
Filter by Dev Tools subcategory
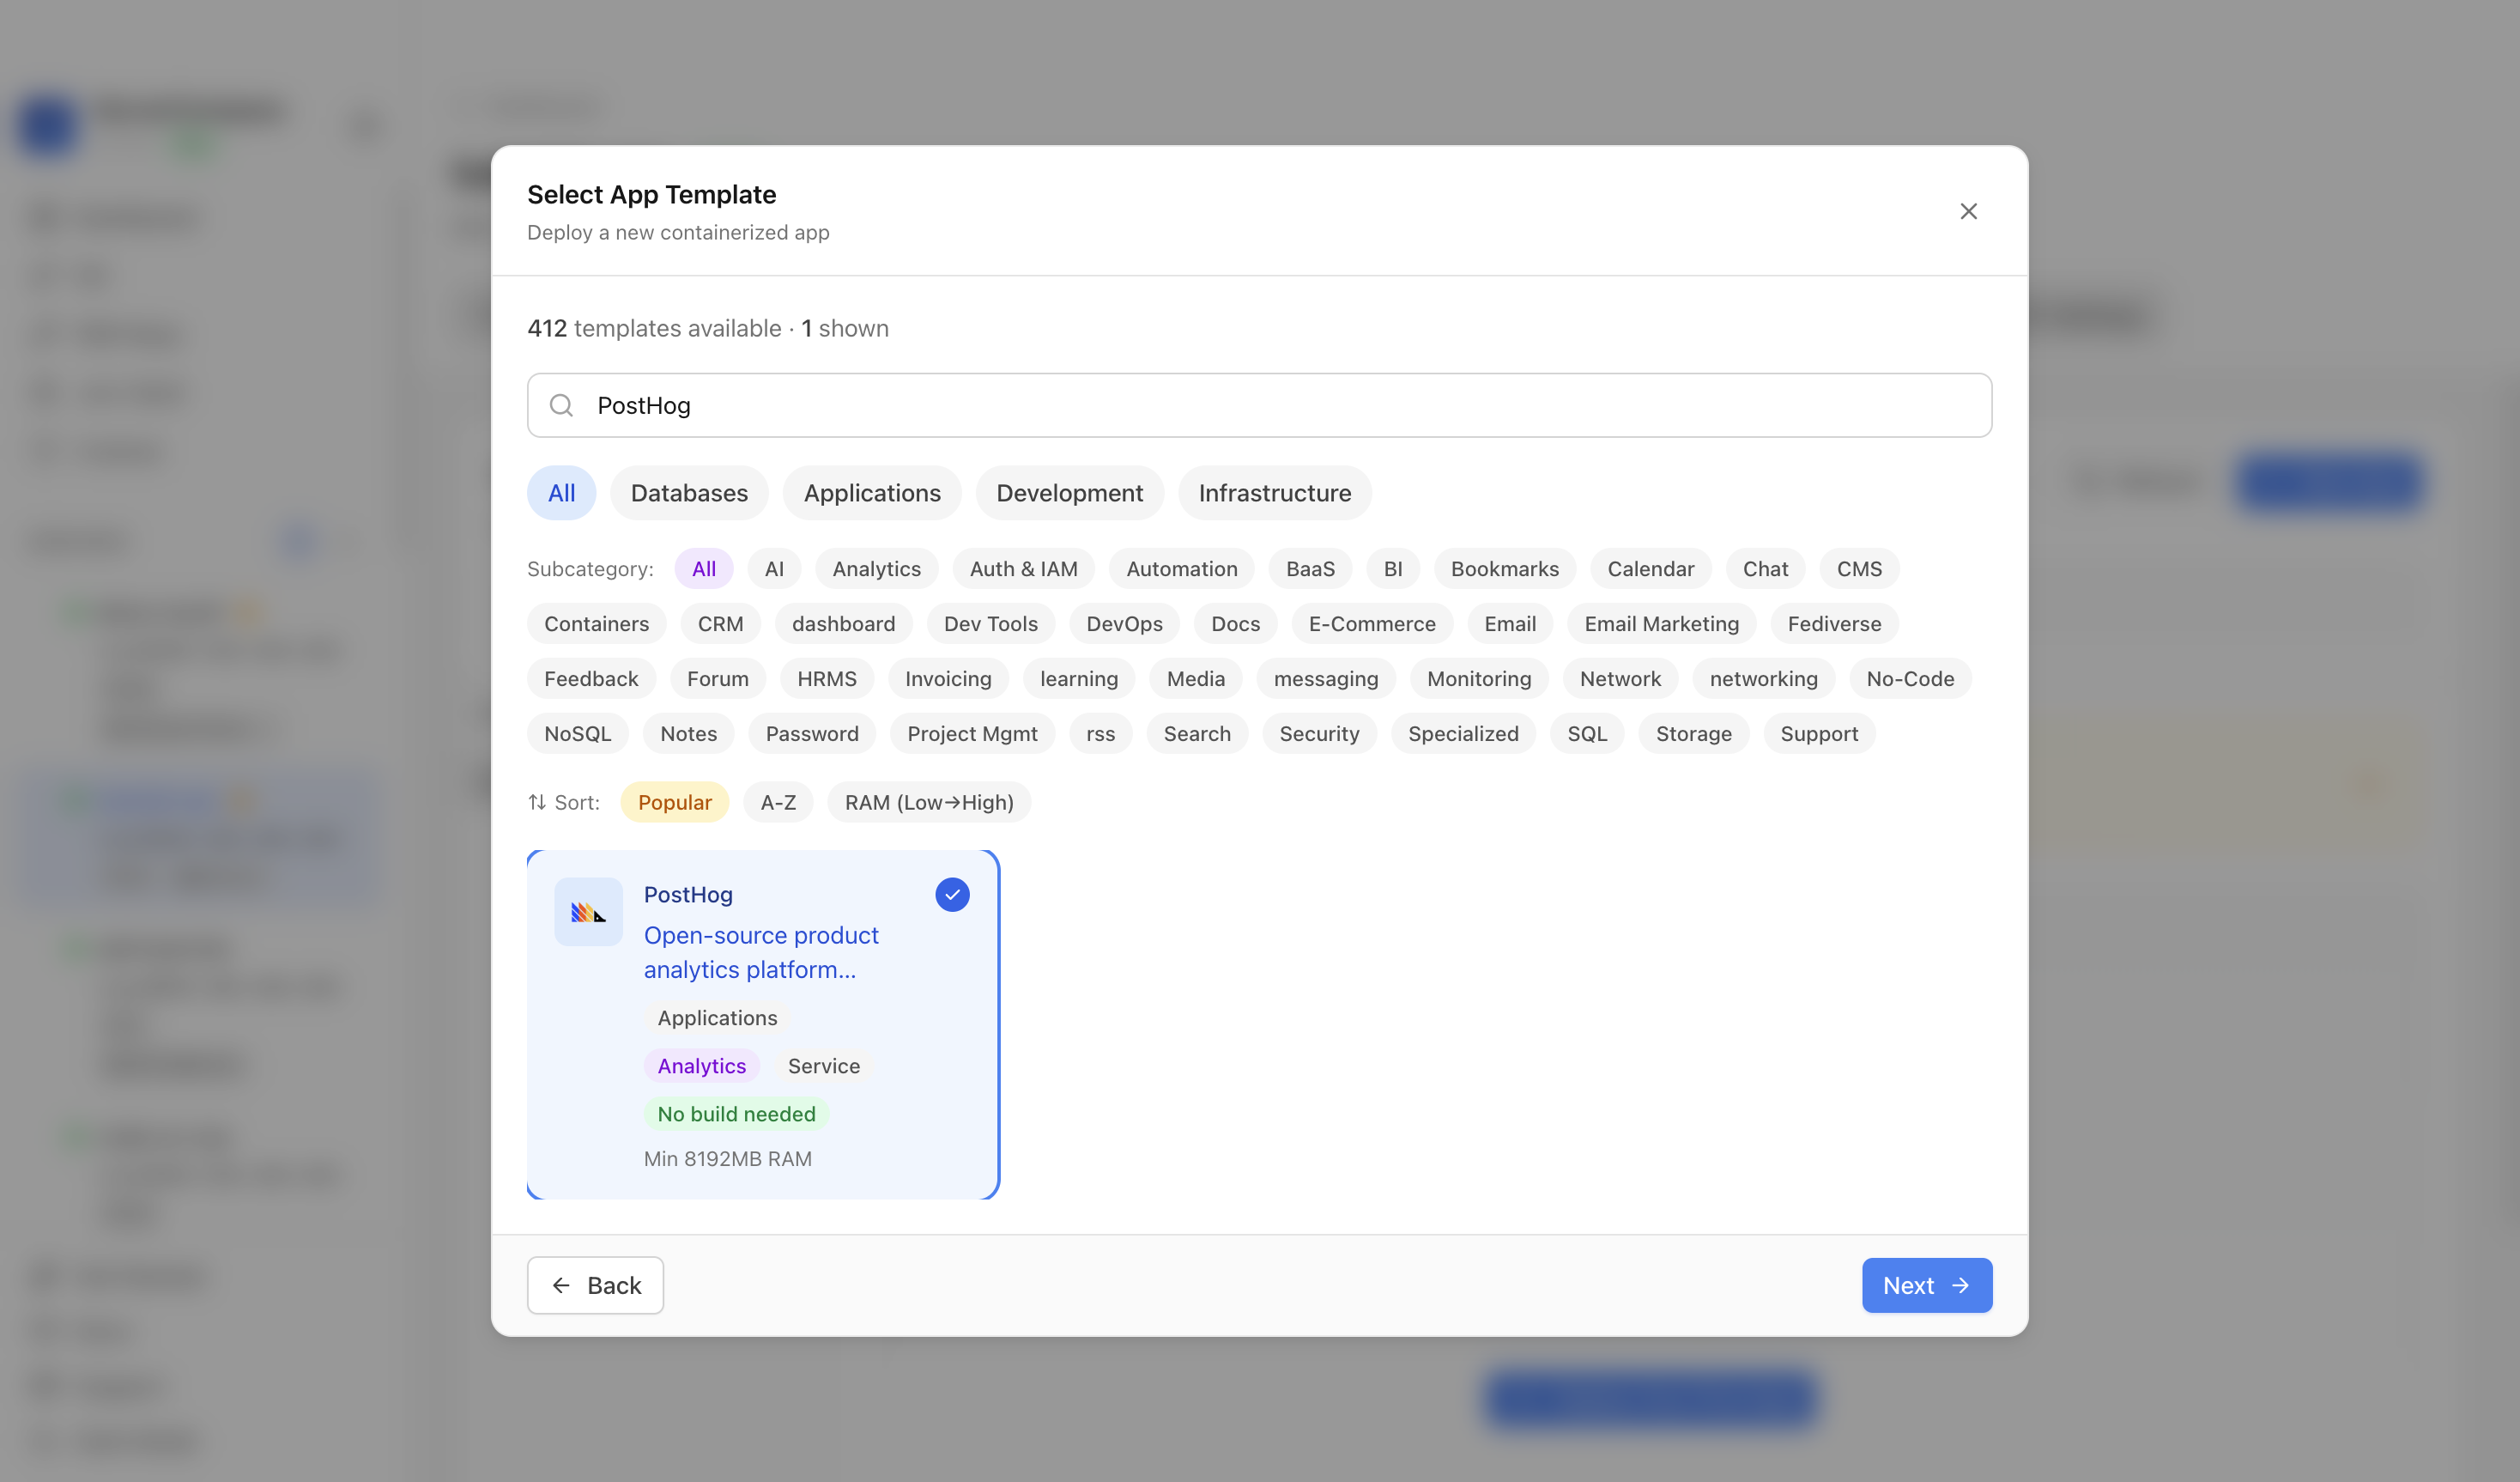click(x=990, y=623)
